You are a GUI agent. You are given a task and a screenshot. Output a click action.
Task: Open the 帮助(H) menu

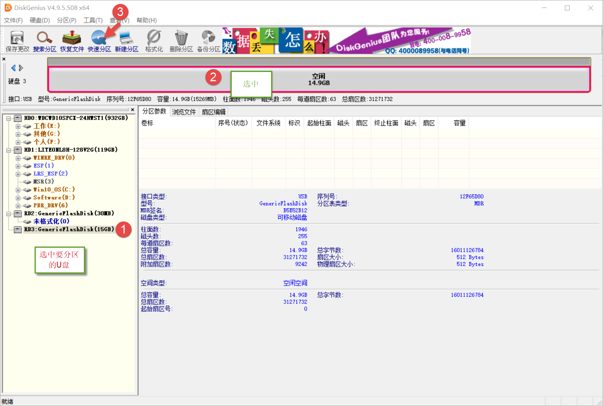pos(147,20)
